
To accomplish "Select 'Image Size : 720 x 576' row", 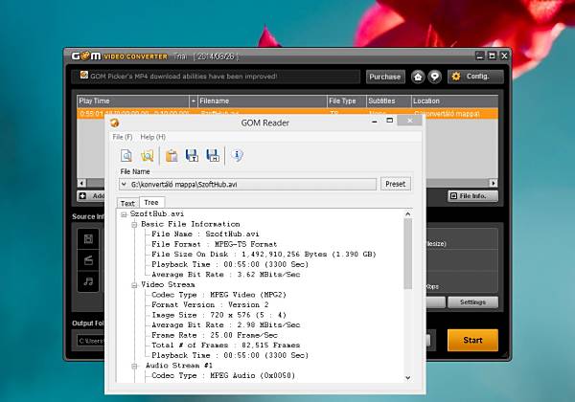I will point(218,315).
